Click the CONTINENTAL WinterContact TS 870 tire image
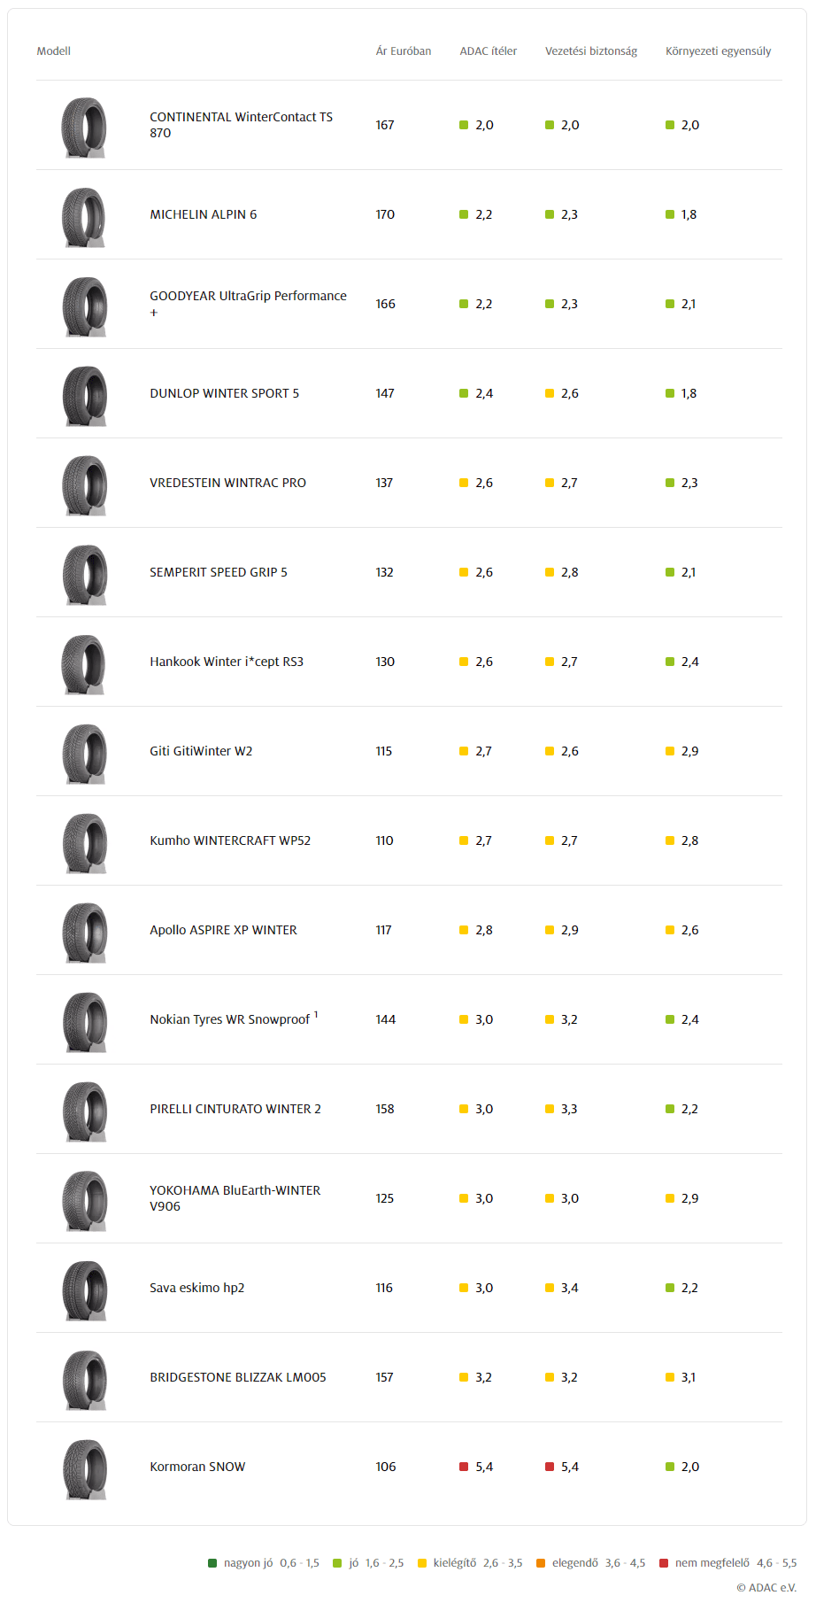 [x=84, y=128]
